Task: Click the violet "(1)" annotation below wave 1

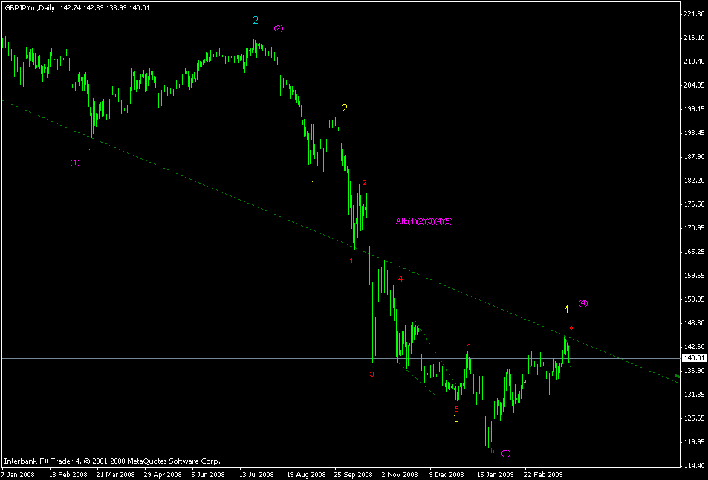Action: click(x=74, y=163)
